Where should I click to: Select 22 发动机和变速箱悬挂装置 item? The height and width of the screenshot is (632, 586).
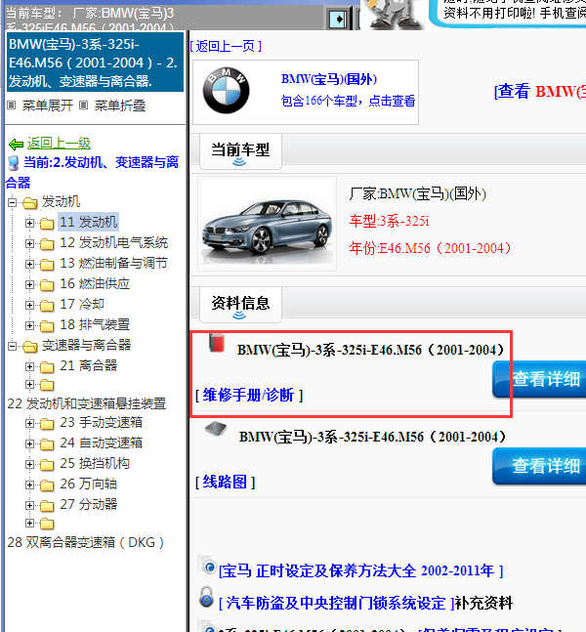click(87, 403)
